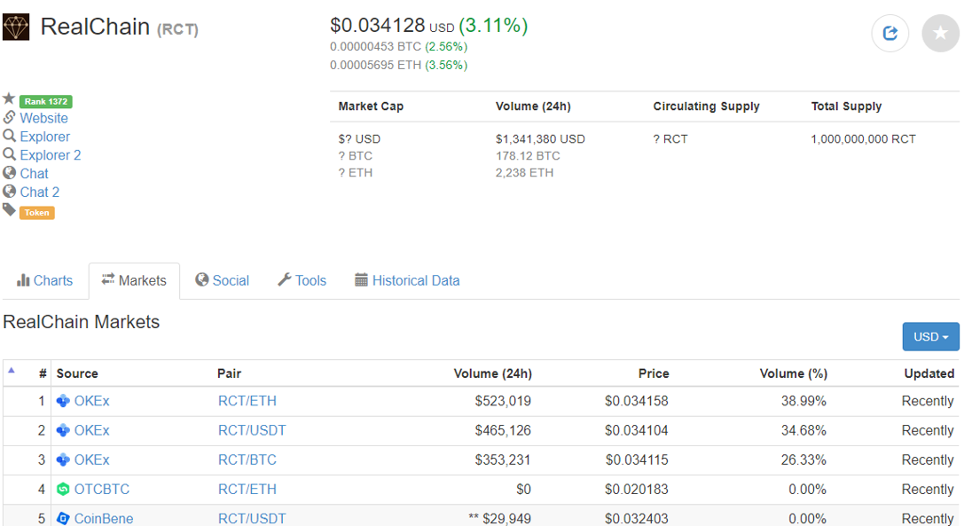
Task: Click the share arrow icon button
Action: point(890,33)
